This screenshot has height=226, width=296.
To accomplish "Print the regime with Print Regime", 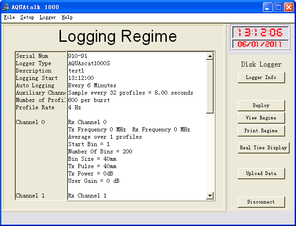I will tap(261, 131).
